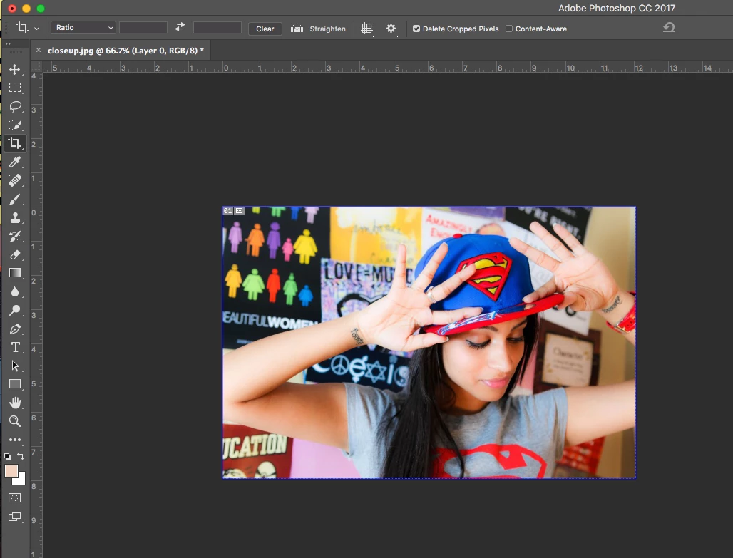Click the slice image-type icon on canvas

[x=240, y=211]
